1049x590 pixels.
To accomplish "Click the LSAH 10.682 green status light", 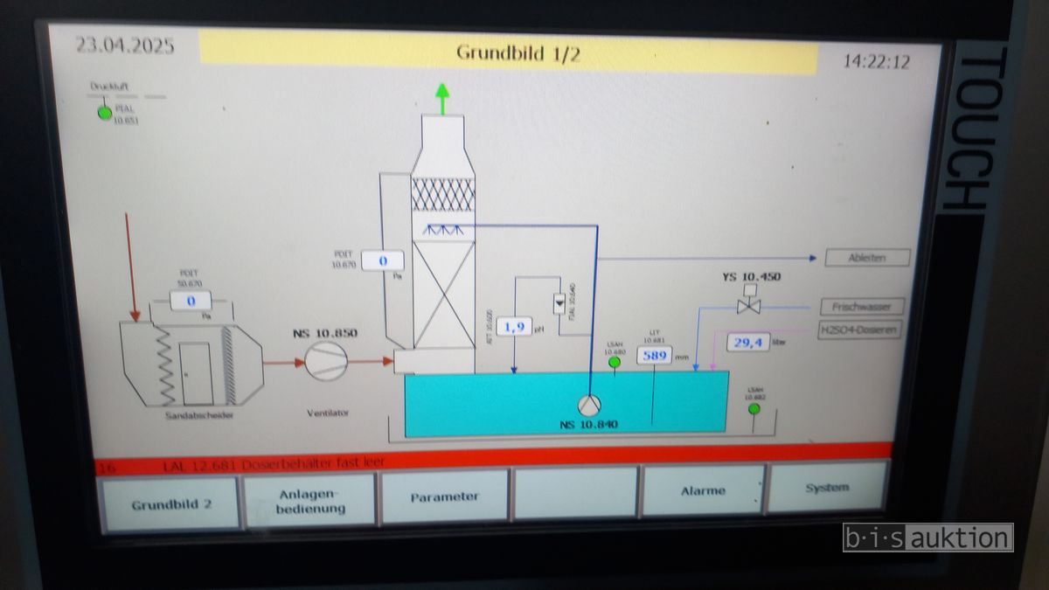I will tap(754, 408).
